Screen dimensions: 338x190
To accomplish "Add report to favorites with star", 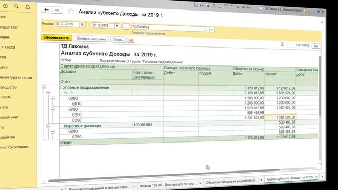I will 71,11.
